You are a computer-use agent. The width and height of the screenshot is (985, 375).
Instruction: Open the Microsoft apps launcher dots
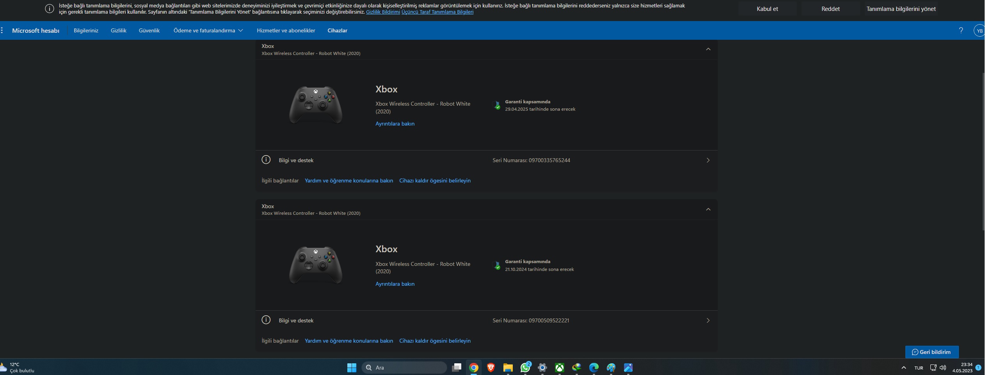[2, 30]
